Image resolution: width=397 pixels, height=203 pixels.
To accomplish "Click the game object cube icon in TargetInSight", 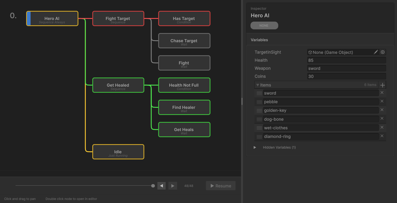I will (x=310, y=52).
